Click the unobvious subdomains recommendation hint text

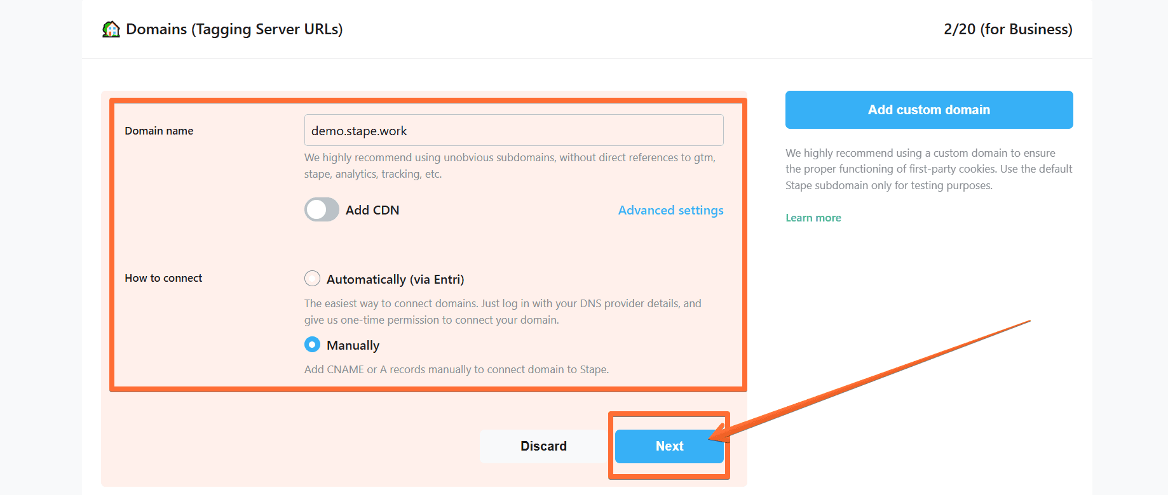(x=510, y=166)
